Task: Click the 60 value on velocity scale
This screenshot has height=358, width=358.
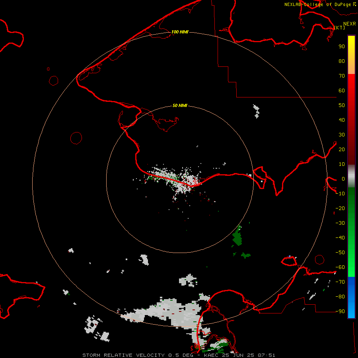Action: click(342, 90)
